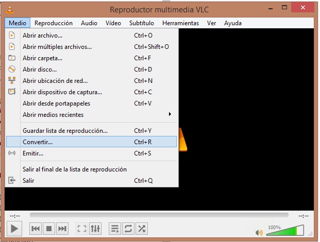
Task: Click the Abrir archivo file icon
Action: pyautogui.click(x=12, y=36)
